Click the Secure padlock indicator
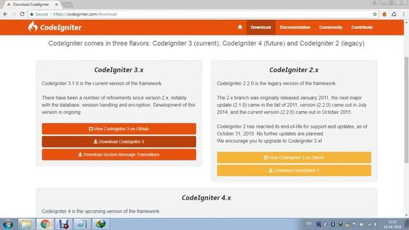This screenshot has height=230, width=409. point(39,14)
